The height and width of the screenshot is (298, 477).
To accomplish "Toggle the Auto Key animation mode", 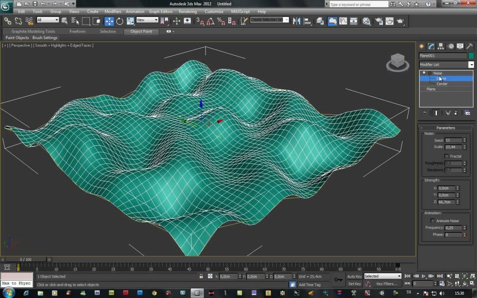I will pos(354,276).
